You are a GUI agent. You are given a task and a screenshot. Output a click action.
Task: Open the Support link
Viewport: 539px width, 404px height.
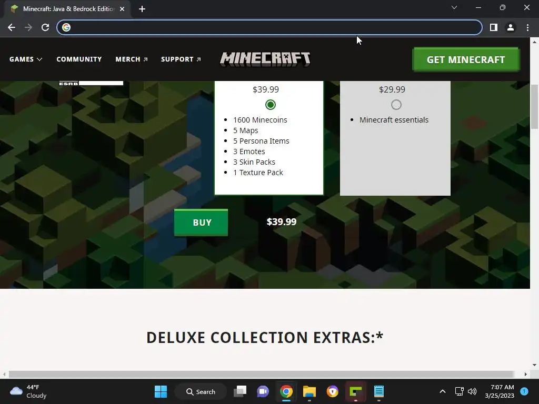181,59
